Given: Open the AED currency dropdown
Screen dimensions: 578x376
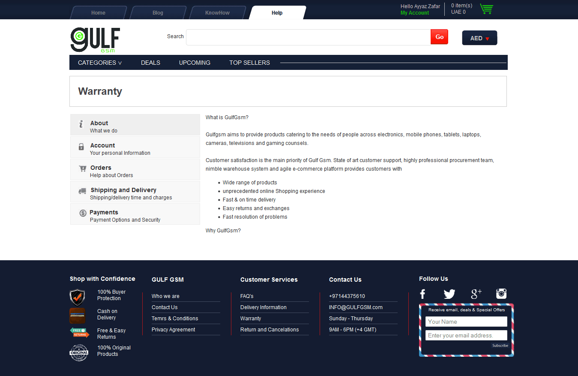Looking at the screenshot, I should coord(479,38).
